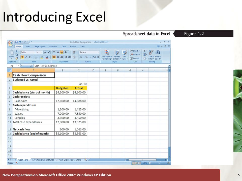Open the round Office Button menu
Viewport: 242px width, 181px height.
tap(10, 43)
